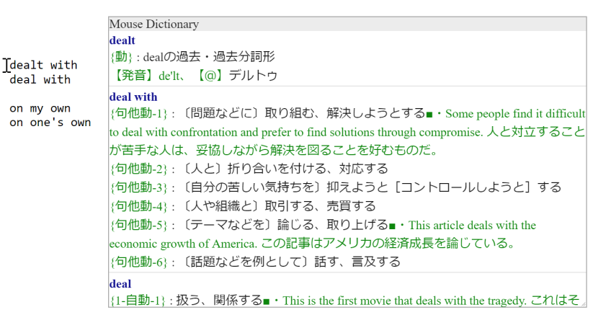Click the 'on my own' line in the left pane

[40, 109]
